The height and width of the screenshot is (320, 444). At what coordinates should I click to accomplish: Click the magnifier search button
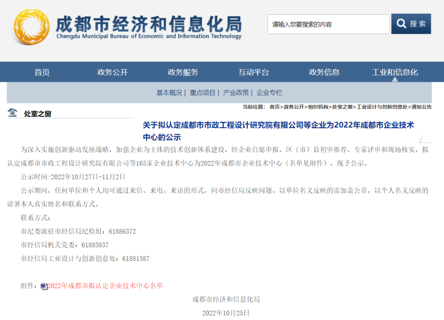click(411, 24)
